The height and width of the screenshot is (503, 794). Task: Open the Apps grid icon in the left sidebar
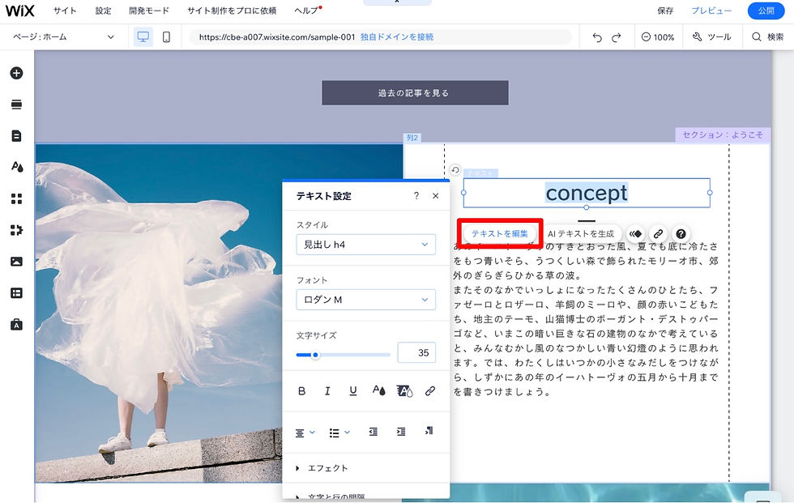[x=16, y=198]
